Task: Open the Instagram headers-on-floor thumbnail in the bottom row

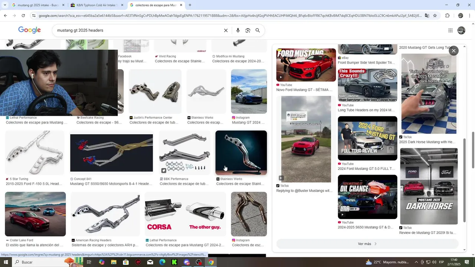Action: (249, 214)
